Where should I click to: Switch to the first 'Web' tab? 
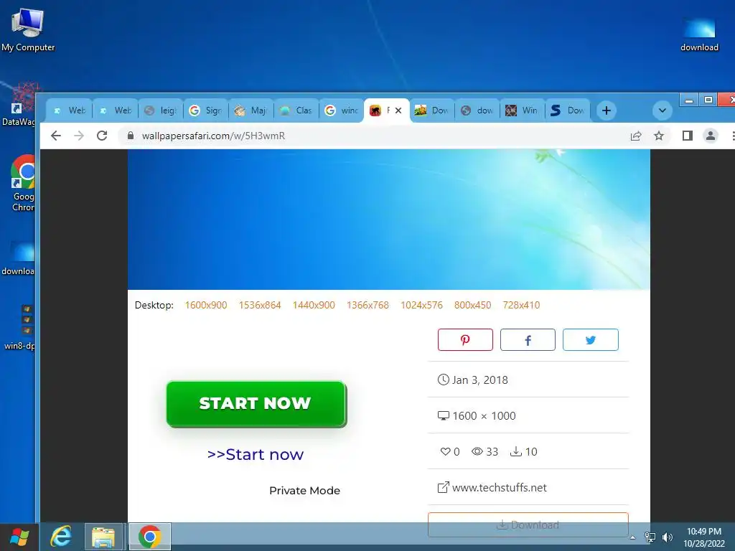coord(70,110)
